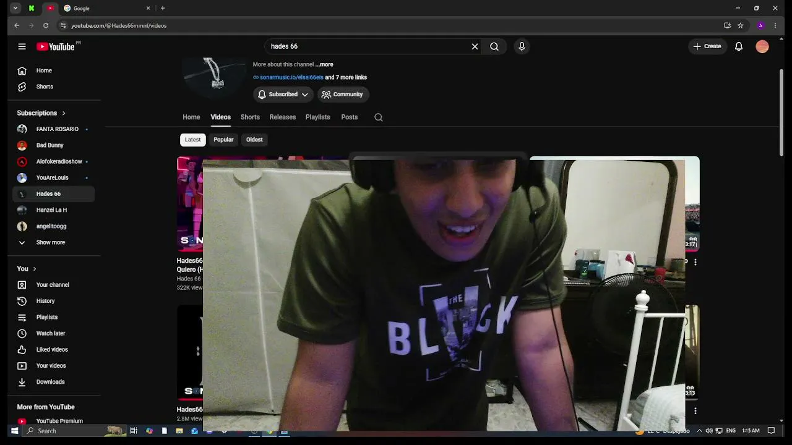Open the sonarmusic.io/elsei66eis link
792x445 pixels.
[x=291, y=77]
